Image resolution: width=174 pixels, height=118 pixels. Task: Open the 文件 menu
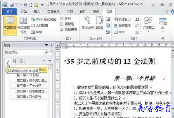[10, 11]
